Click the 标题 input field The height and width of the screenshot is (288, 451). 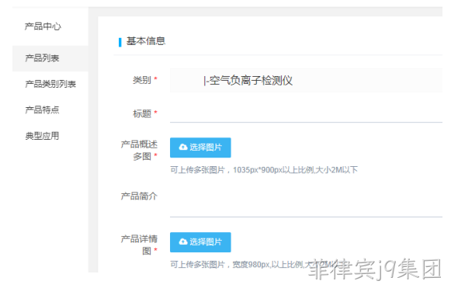tap(306, 113)
